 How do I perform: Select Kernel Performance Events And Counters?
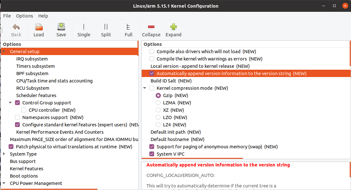(60, 132)
